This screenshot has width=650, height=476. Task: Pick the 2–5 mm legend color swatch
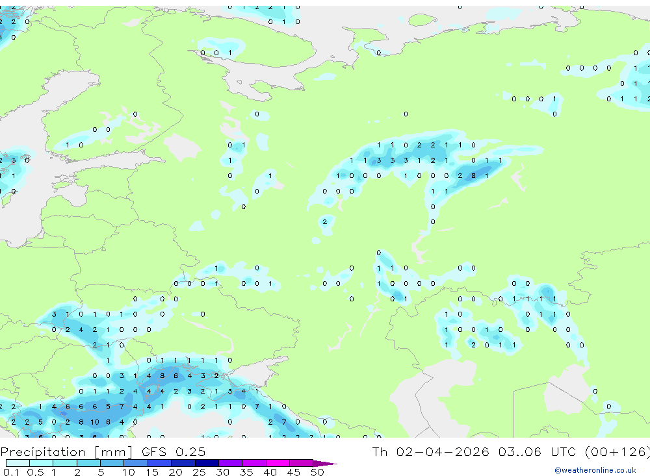[x=88, y=463]
